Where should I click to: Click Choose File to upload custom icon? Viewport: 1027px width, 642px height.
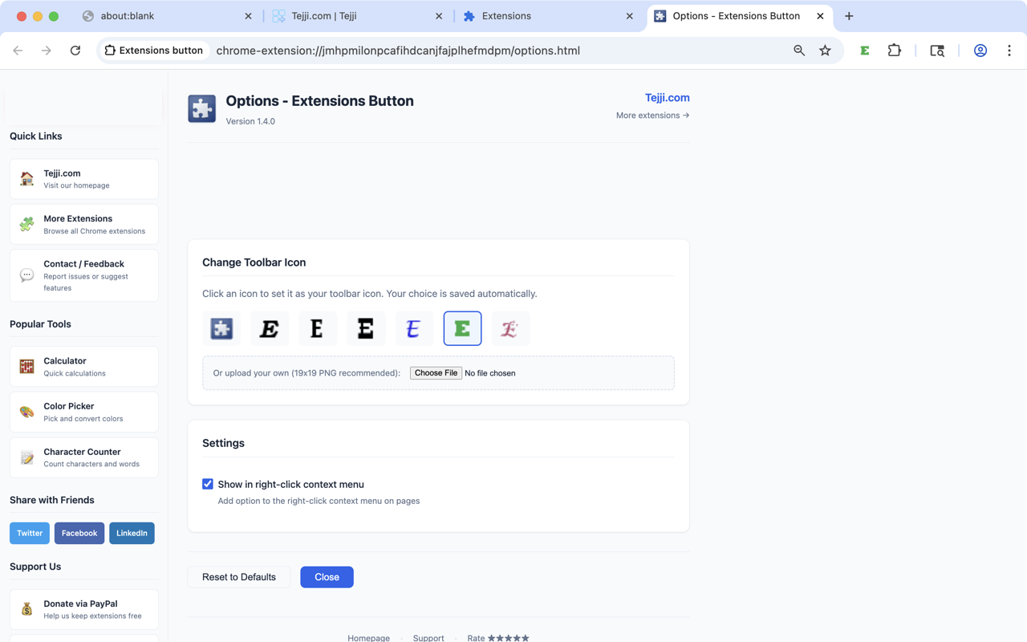coord(436,372)
